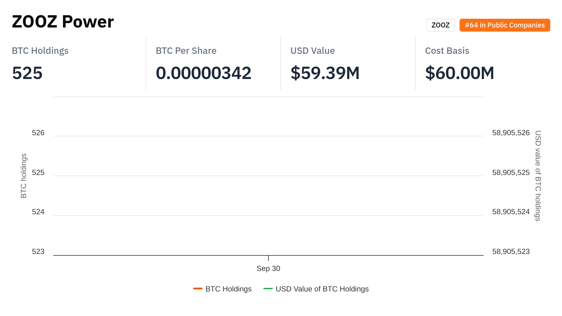
Task: Click the BTC Per Share label
Action: [x=186, y=51]
